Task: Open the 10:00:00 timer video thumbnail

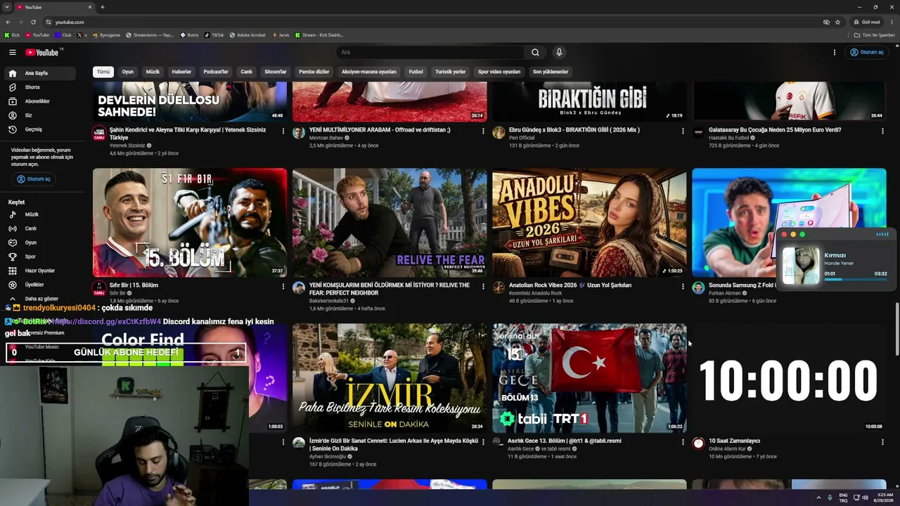Action: pos(789,378)
